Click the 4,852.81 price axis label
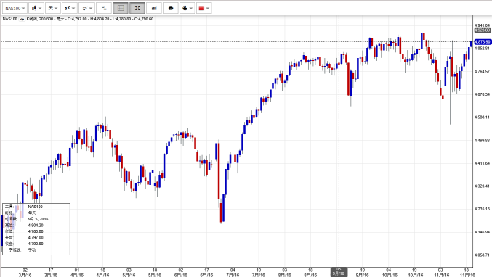This screenshot has width=492, height=277. (x=482, y=49)
